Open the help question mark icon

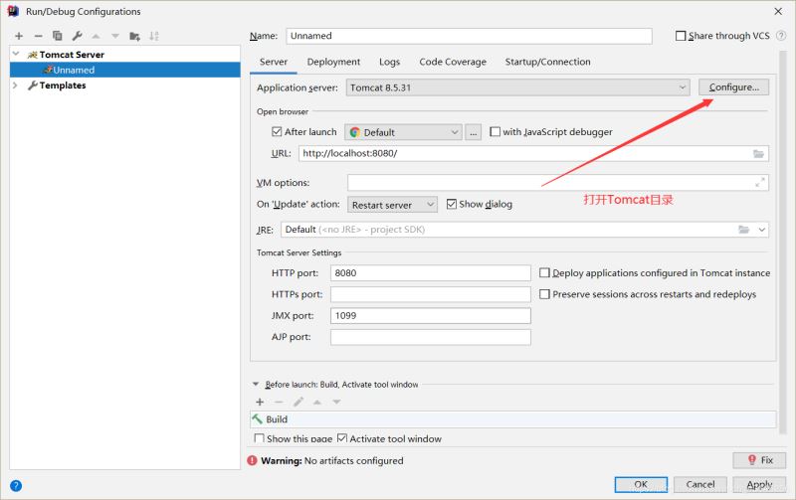pos(16,485)
